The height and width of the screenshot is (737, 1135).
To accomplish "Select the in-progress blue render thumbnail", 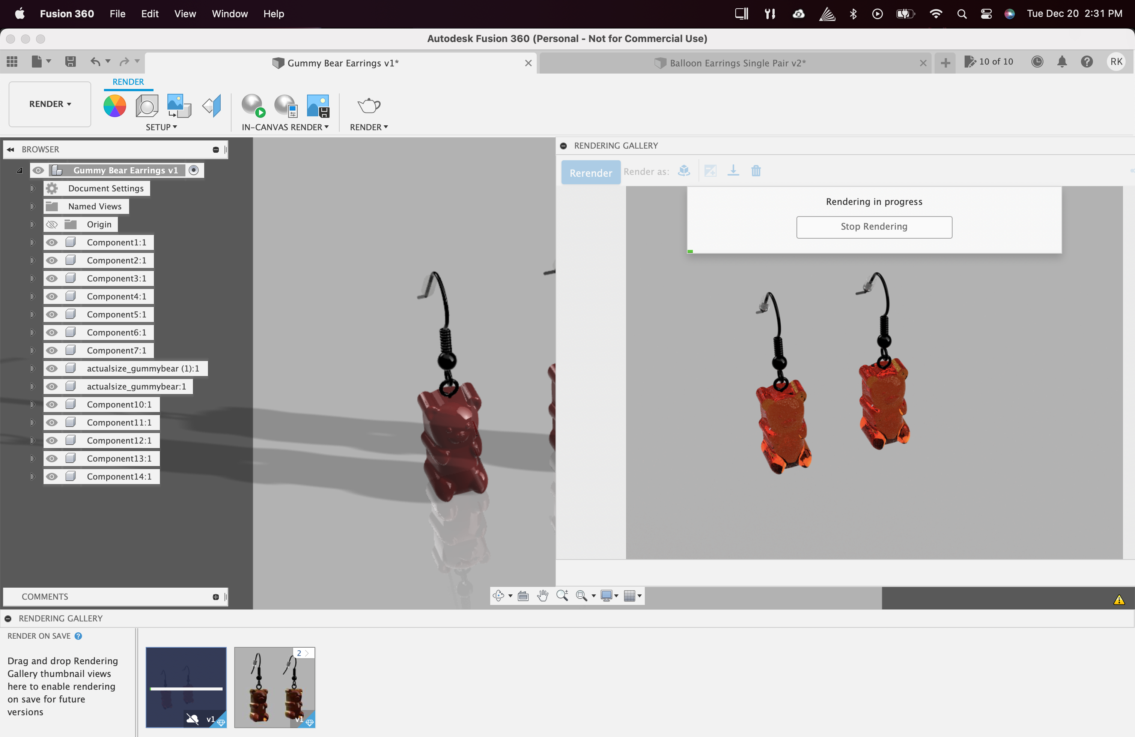I will 186,687.
